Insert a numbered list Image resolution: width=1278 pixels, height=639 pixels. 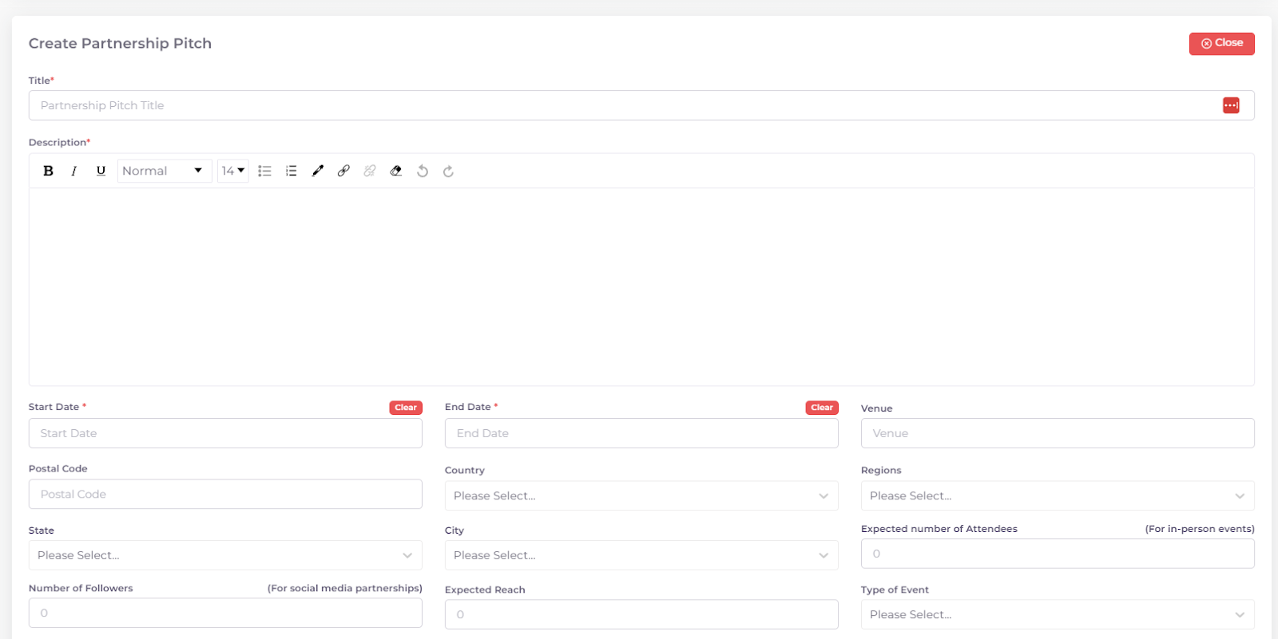pos(292,171)
